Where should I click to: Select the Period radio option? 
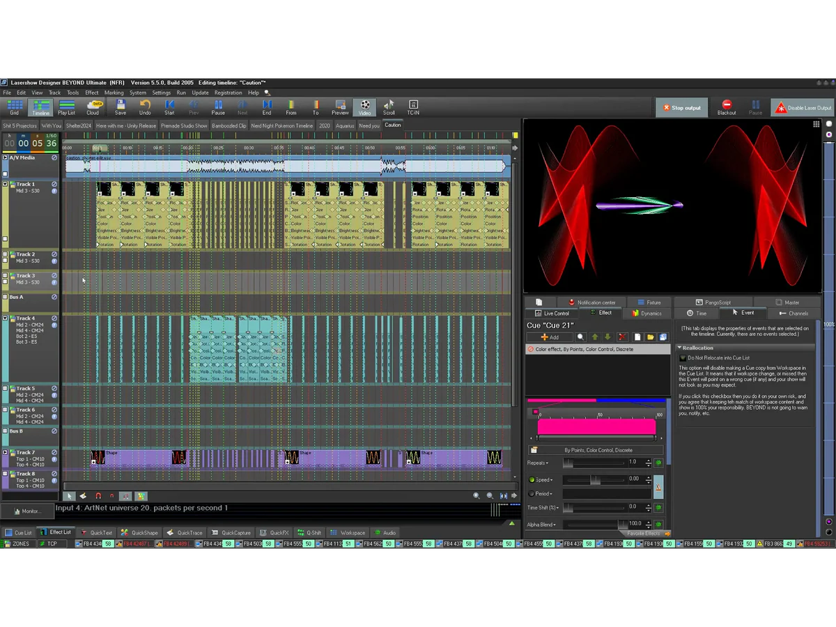coord(532,494)
